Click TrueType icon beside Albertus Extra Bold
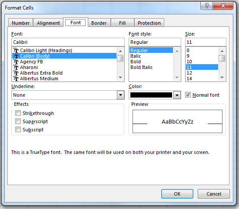The height and width of the screenshot is (209, 239). coord(16,73)
